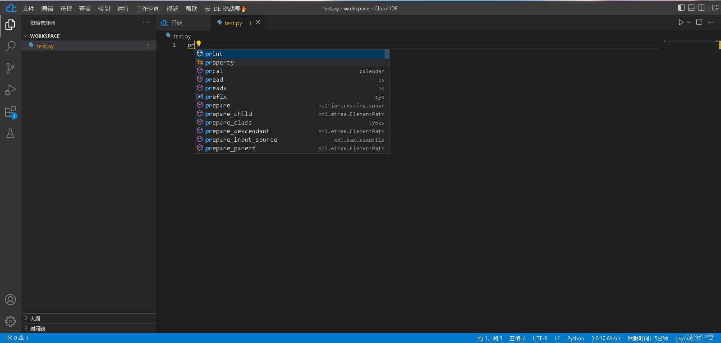
Task: Open the Customize Layout icon
Action: pos(716,8)
